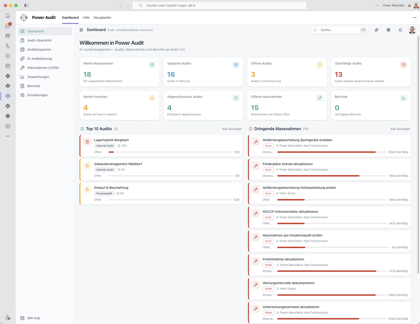This screenshot has width=420, height=324.
Task: Open Einstellungen in sidebar
Action: pyautogui.click(x=45, y=95)
